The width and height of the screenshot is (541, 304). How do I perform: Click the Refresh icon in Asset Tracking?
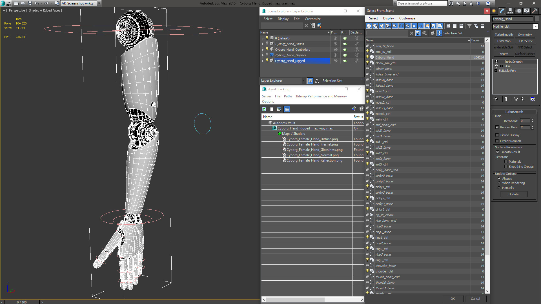(x=264, y=109)
